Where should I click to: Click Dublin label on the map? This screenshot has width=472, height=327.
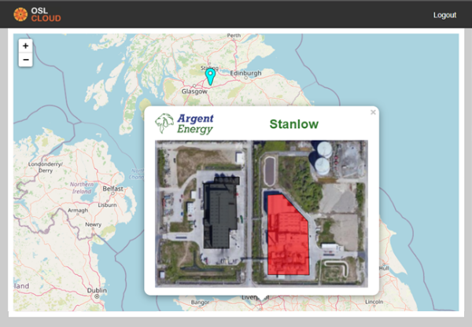tap(97, 290)
